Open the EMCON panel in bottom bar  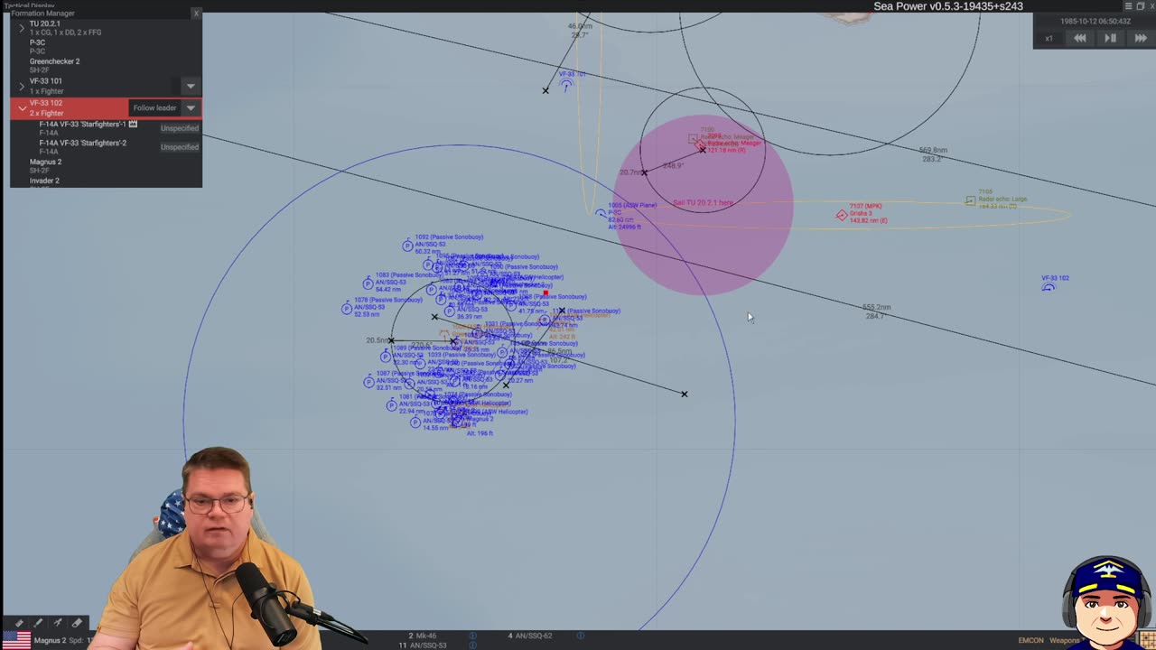(1030, 641)
